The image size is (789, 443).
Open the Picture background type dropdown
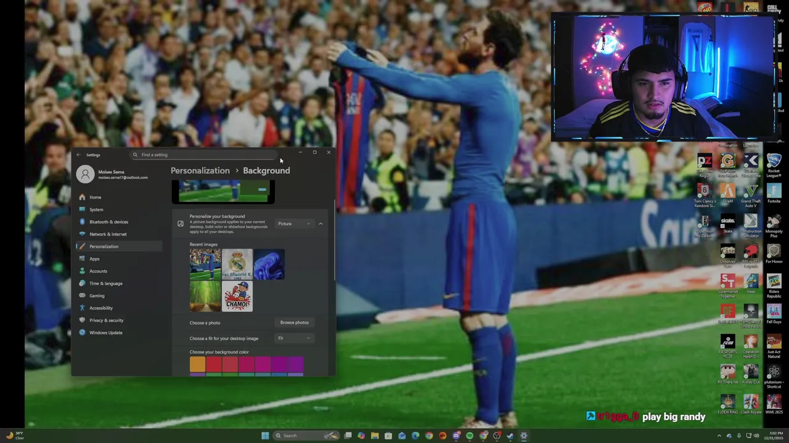click(295, 223)
